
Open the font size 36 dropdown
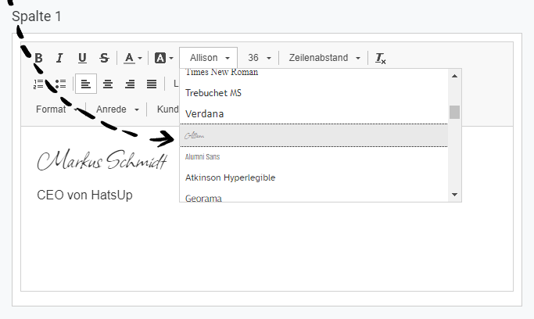[259, 58]
